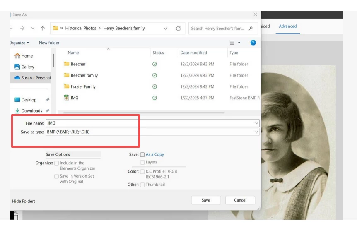Open Downloads in the navigation pane
The height and width of the screenshot is (228, 357).
tap(31, 111)
